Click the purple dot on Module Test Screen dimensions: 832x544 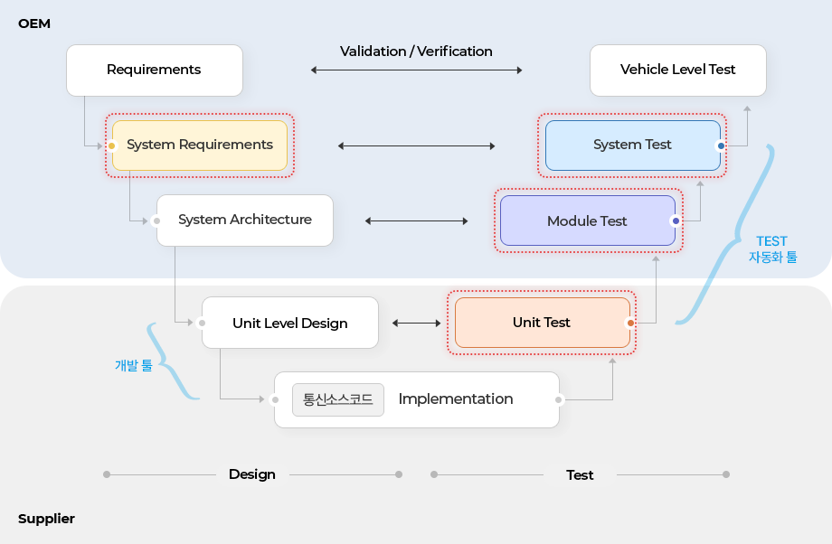point(676,220)
